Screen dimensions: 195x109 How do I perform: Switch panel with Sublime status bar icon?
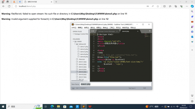(73, 88)
